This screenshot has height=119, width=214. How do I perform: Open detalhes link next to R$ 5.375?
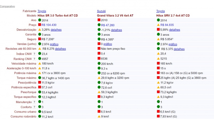179,49
